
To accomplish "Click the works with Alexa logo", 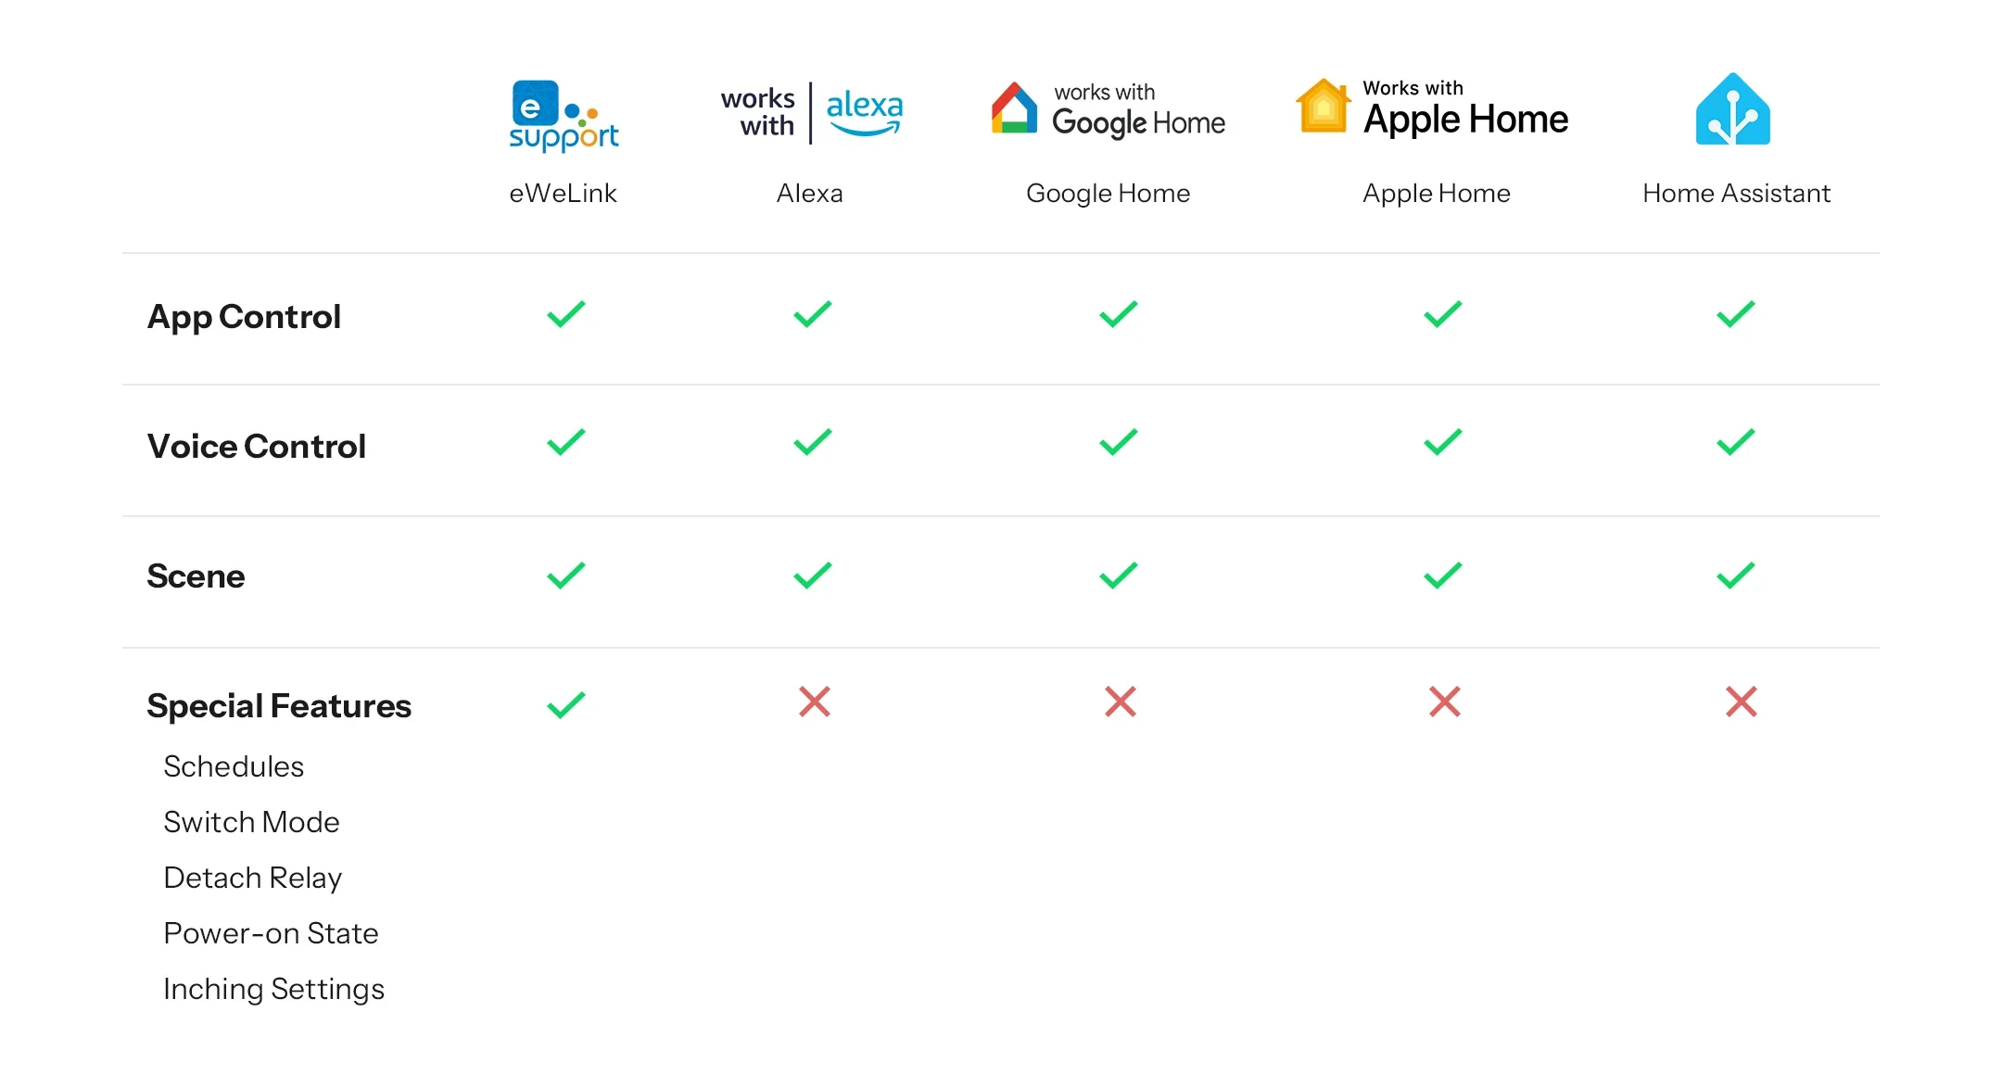I will click(x=812, y=113).
